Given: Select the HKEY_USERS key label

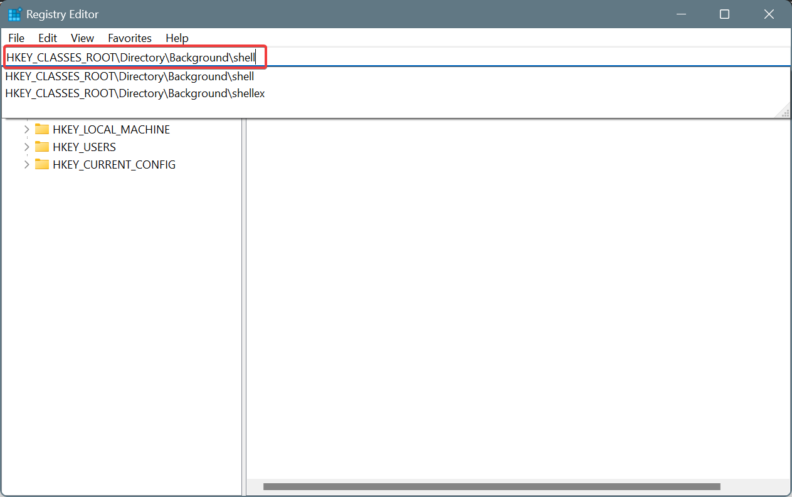Looking at the screenshot, I should coord(84,147).
